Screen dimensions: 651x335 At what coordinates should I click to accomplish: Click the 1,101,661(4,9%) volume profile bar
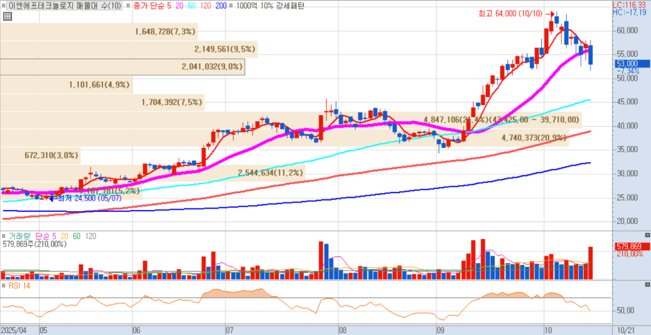tap(67, 85)
